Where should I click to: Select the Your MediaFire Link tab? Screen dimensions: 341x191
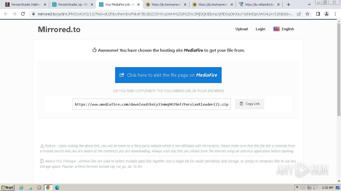click(x=119, y=5)
